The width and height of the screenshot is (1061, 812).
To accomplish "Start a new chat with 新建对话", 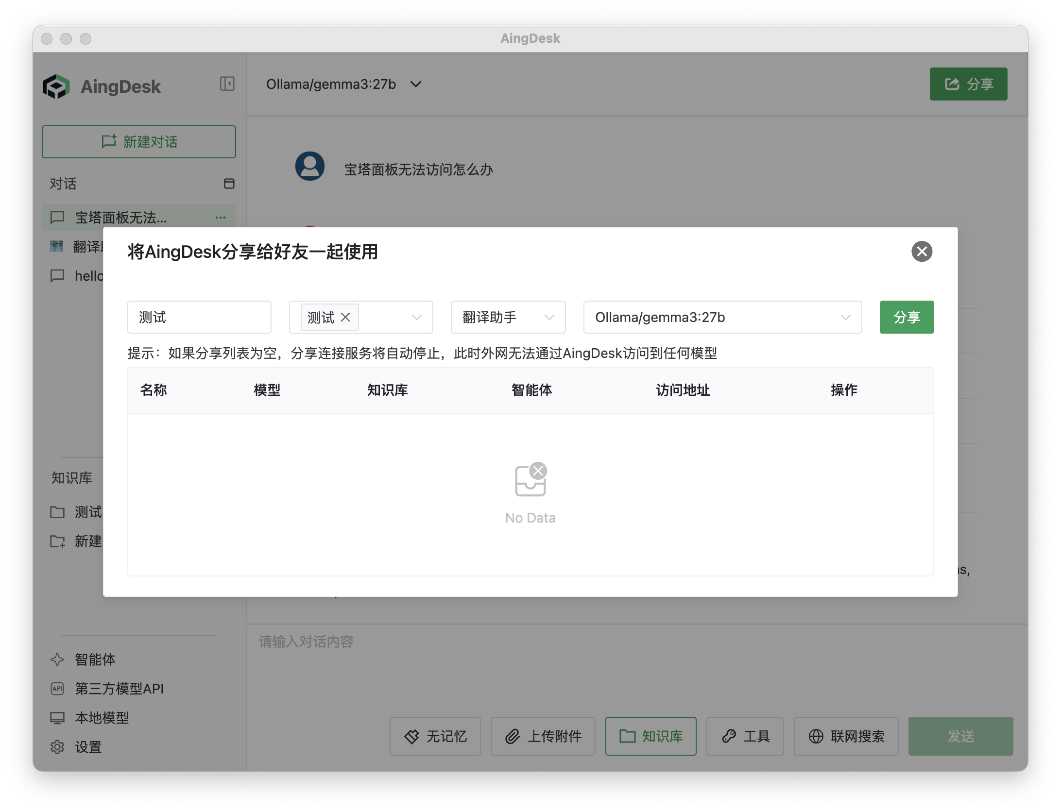I will 139,142.
